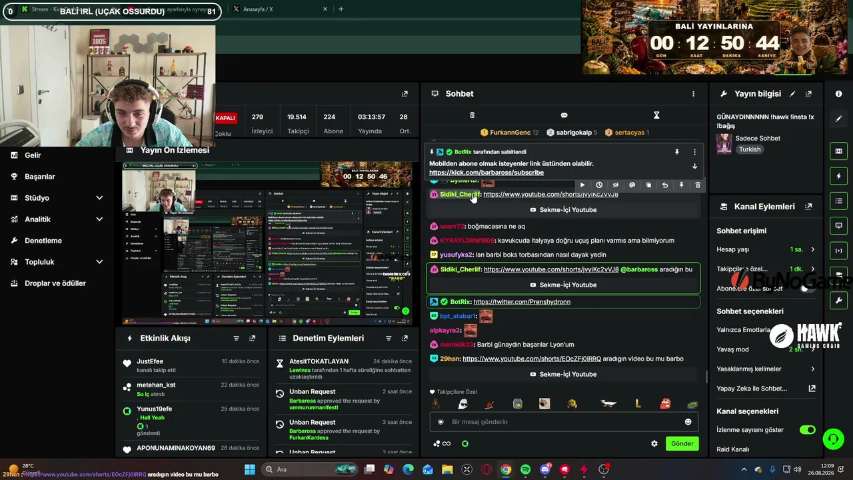
Task: Switch to the Anasayfa / X browser tab
Action: click(280, 9)
